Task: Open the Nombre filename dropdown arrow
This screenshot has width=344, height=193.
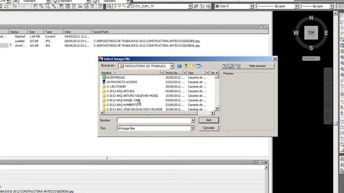Action: coord(192,120)
